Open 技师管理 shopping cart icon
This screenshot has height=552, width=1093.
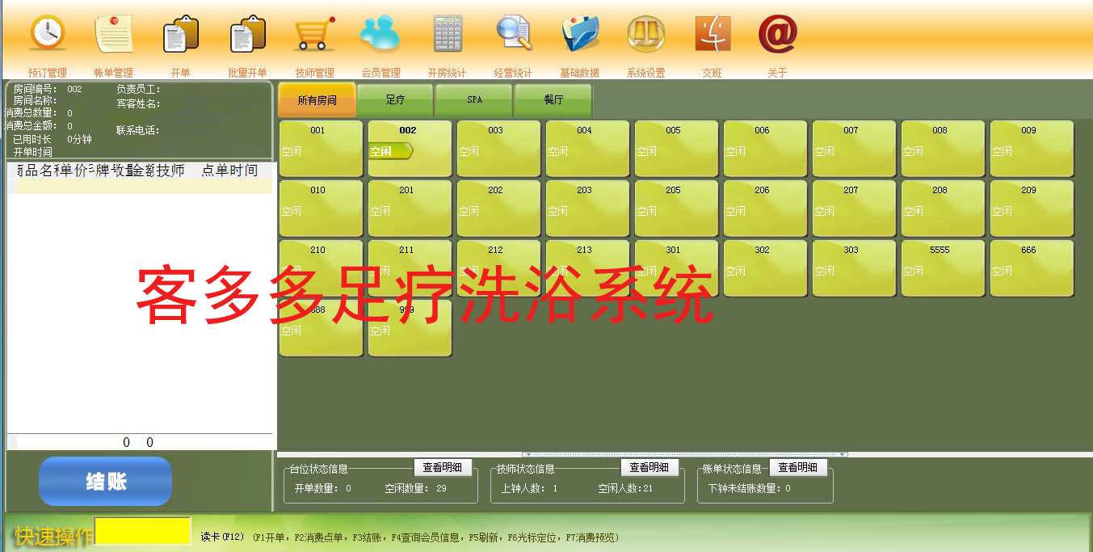[314, 34]
